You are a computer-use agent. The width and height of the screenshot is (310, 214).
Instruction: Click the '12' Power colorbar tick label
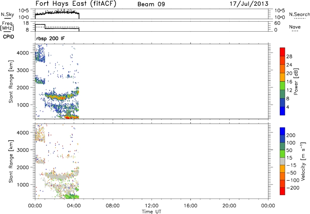click(x=289, y=90)
